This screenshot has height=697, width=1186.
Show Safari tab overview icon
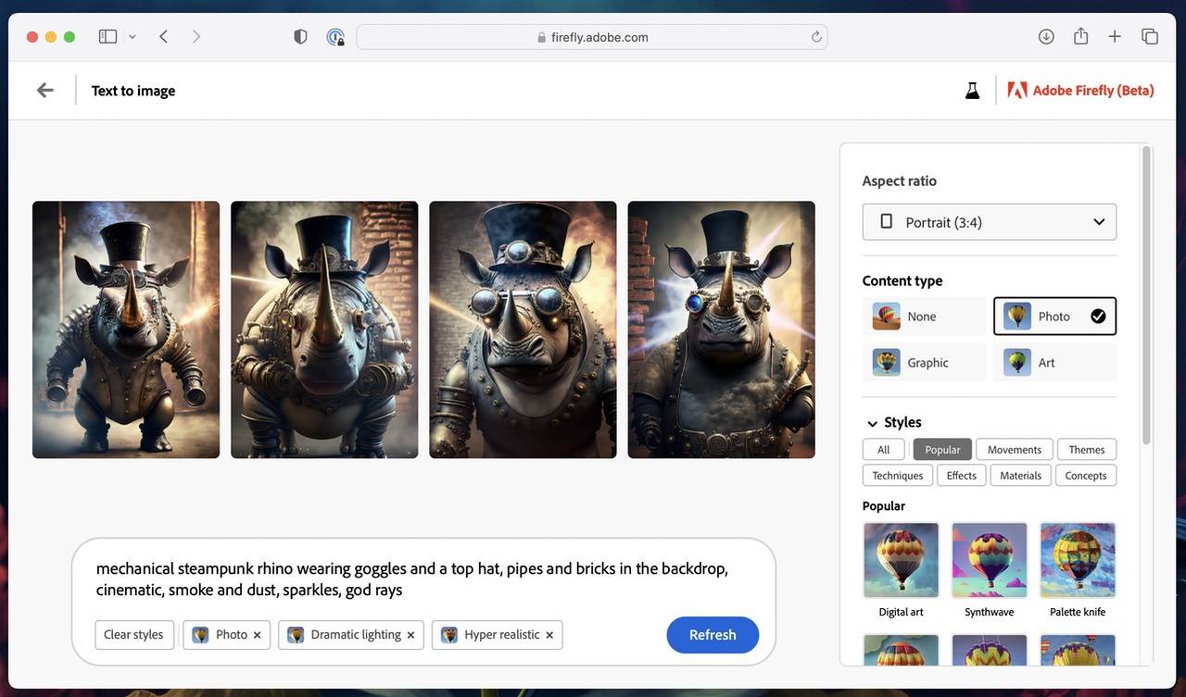tap(1150, 36)
